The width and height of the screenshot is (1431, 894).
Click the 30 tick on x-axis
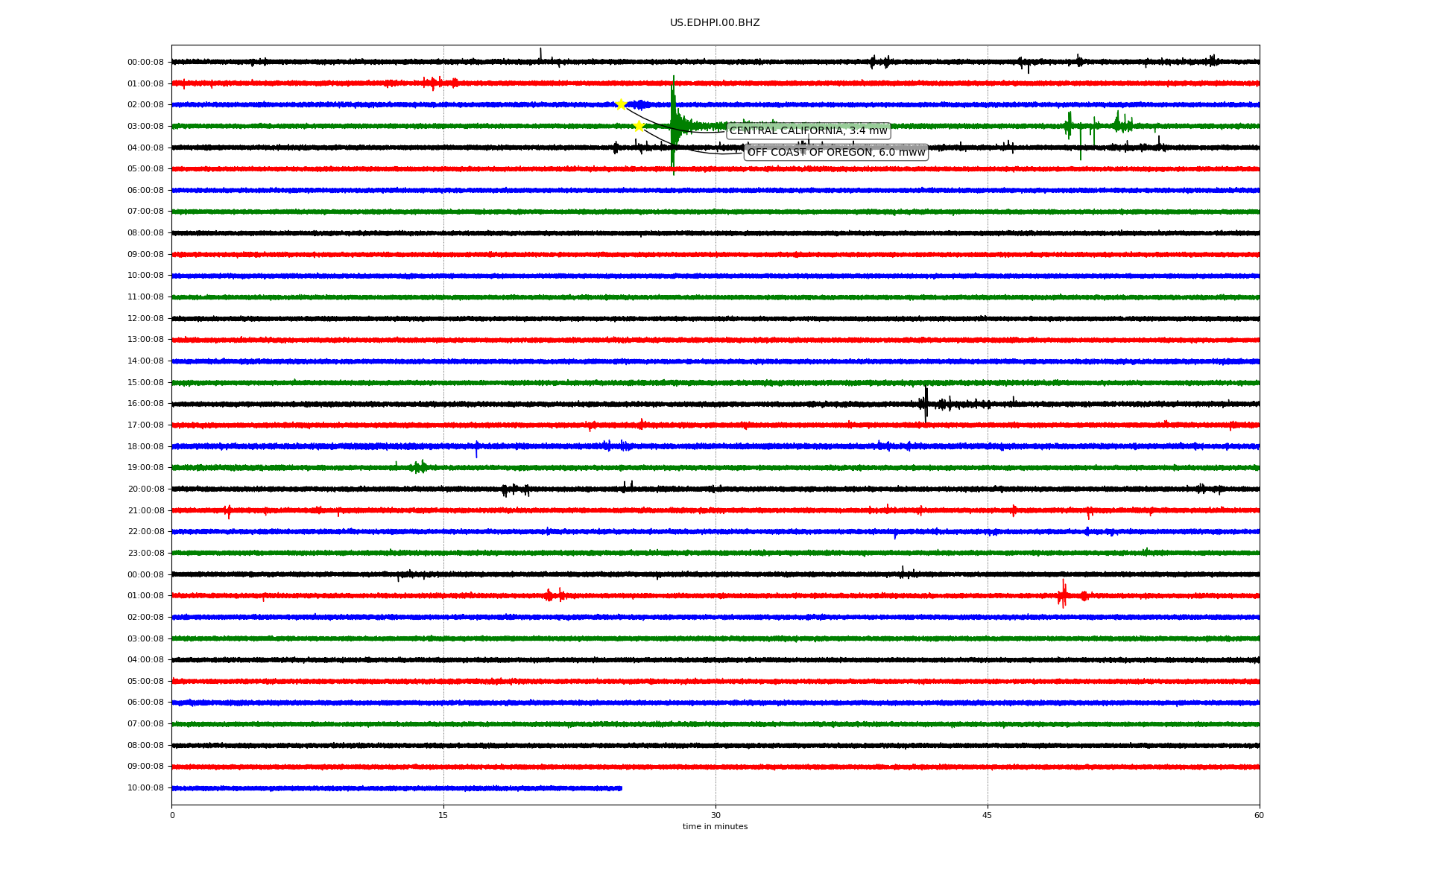click(715, 815)
